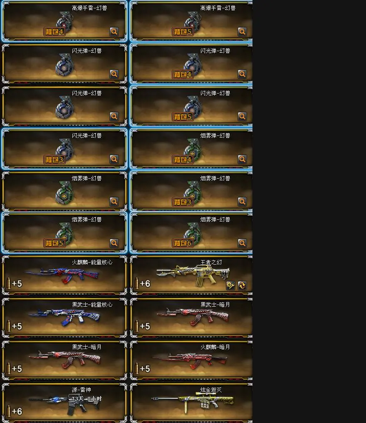Open magnifier on 闪光弹-幻兽 背包5 card
The height and width of the screenshot is (423, 366).
(242, 116)
